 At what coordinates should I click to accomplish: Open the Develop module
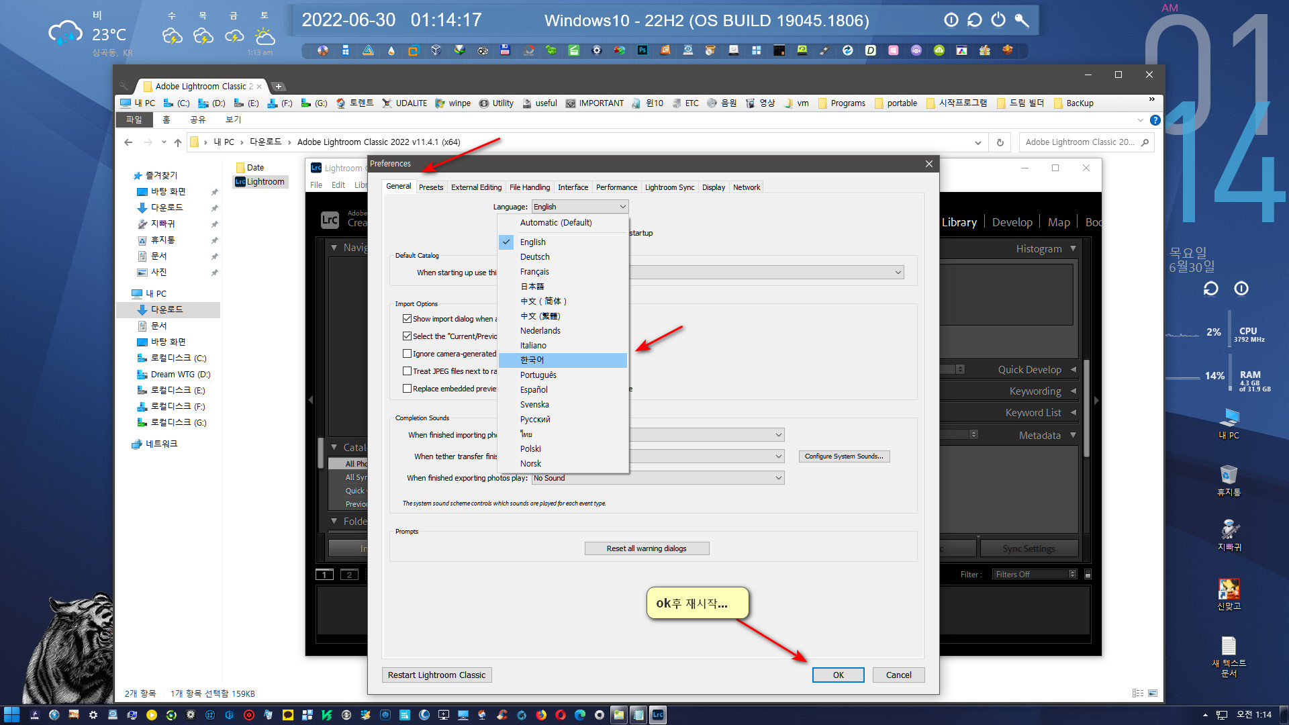click(1012, 222)
